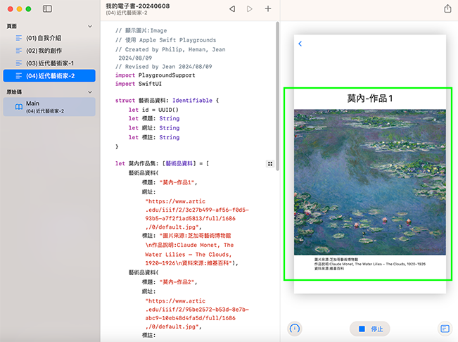Open page (02) 我的創作
This screenshot has width=458, height=342.
[x=42, y=50]
